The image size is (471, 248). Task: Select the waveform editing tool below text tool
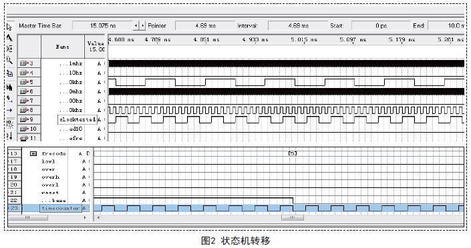coord(9,49)
